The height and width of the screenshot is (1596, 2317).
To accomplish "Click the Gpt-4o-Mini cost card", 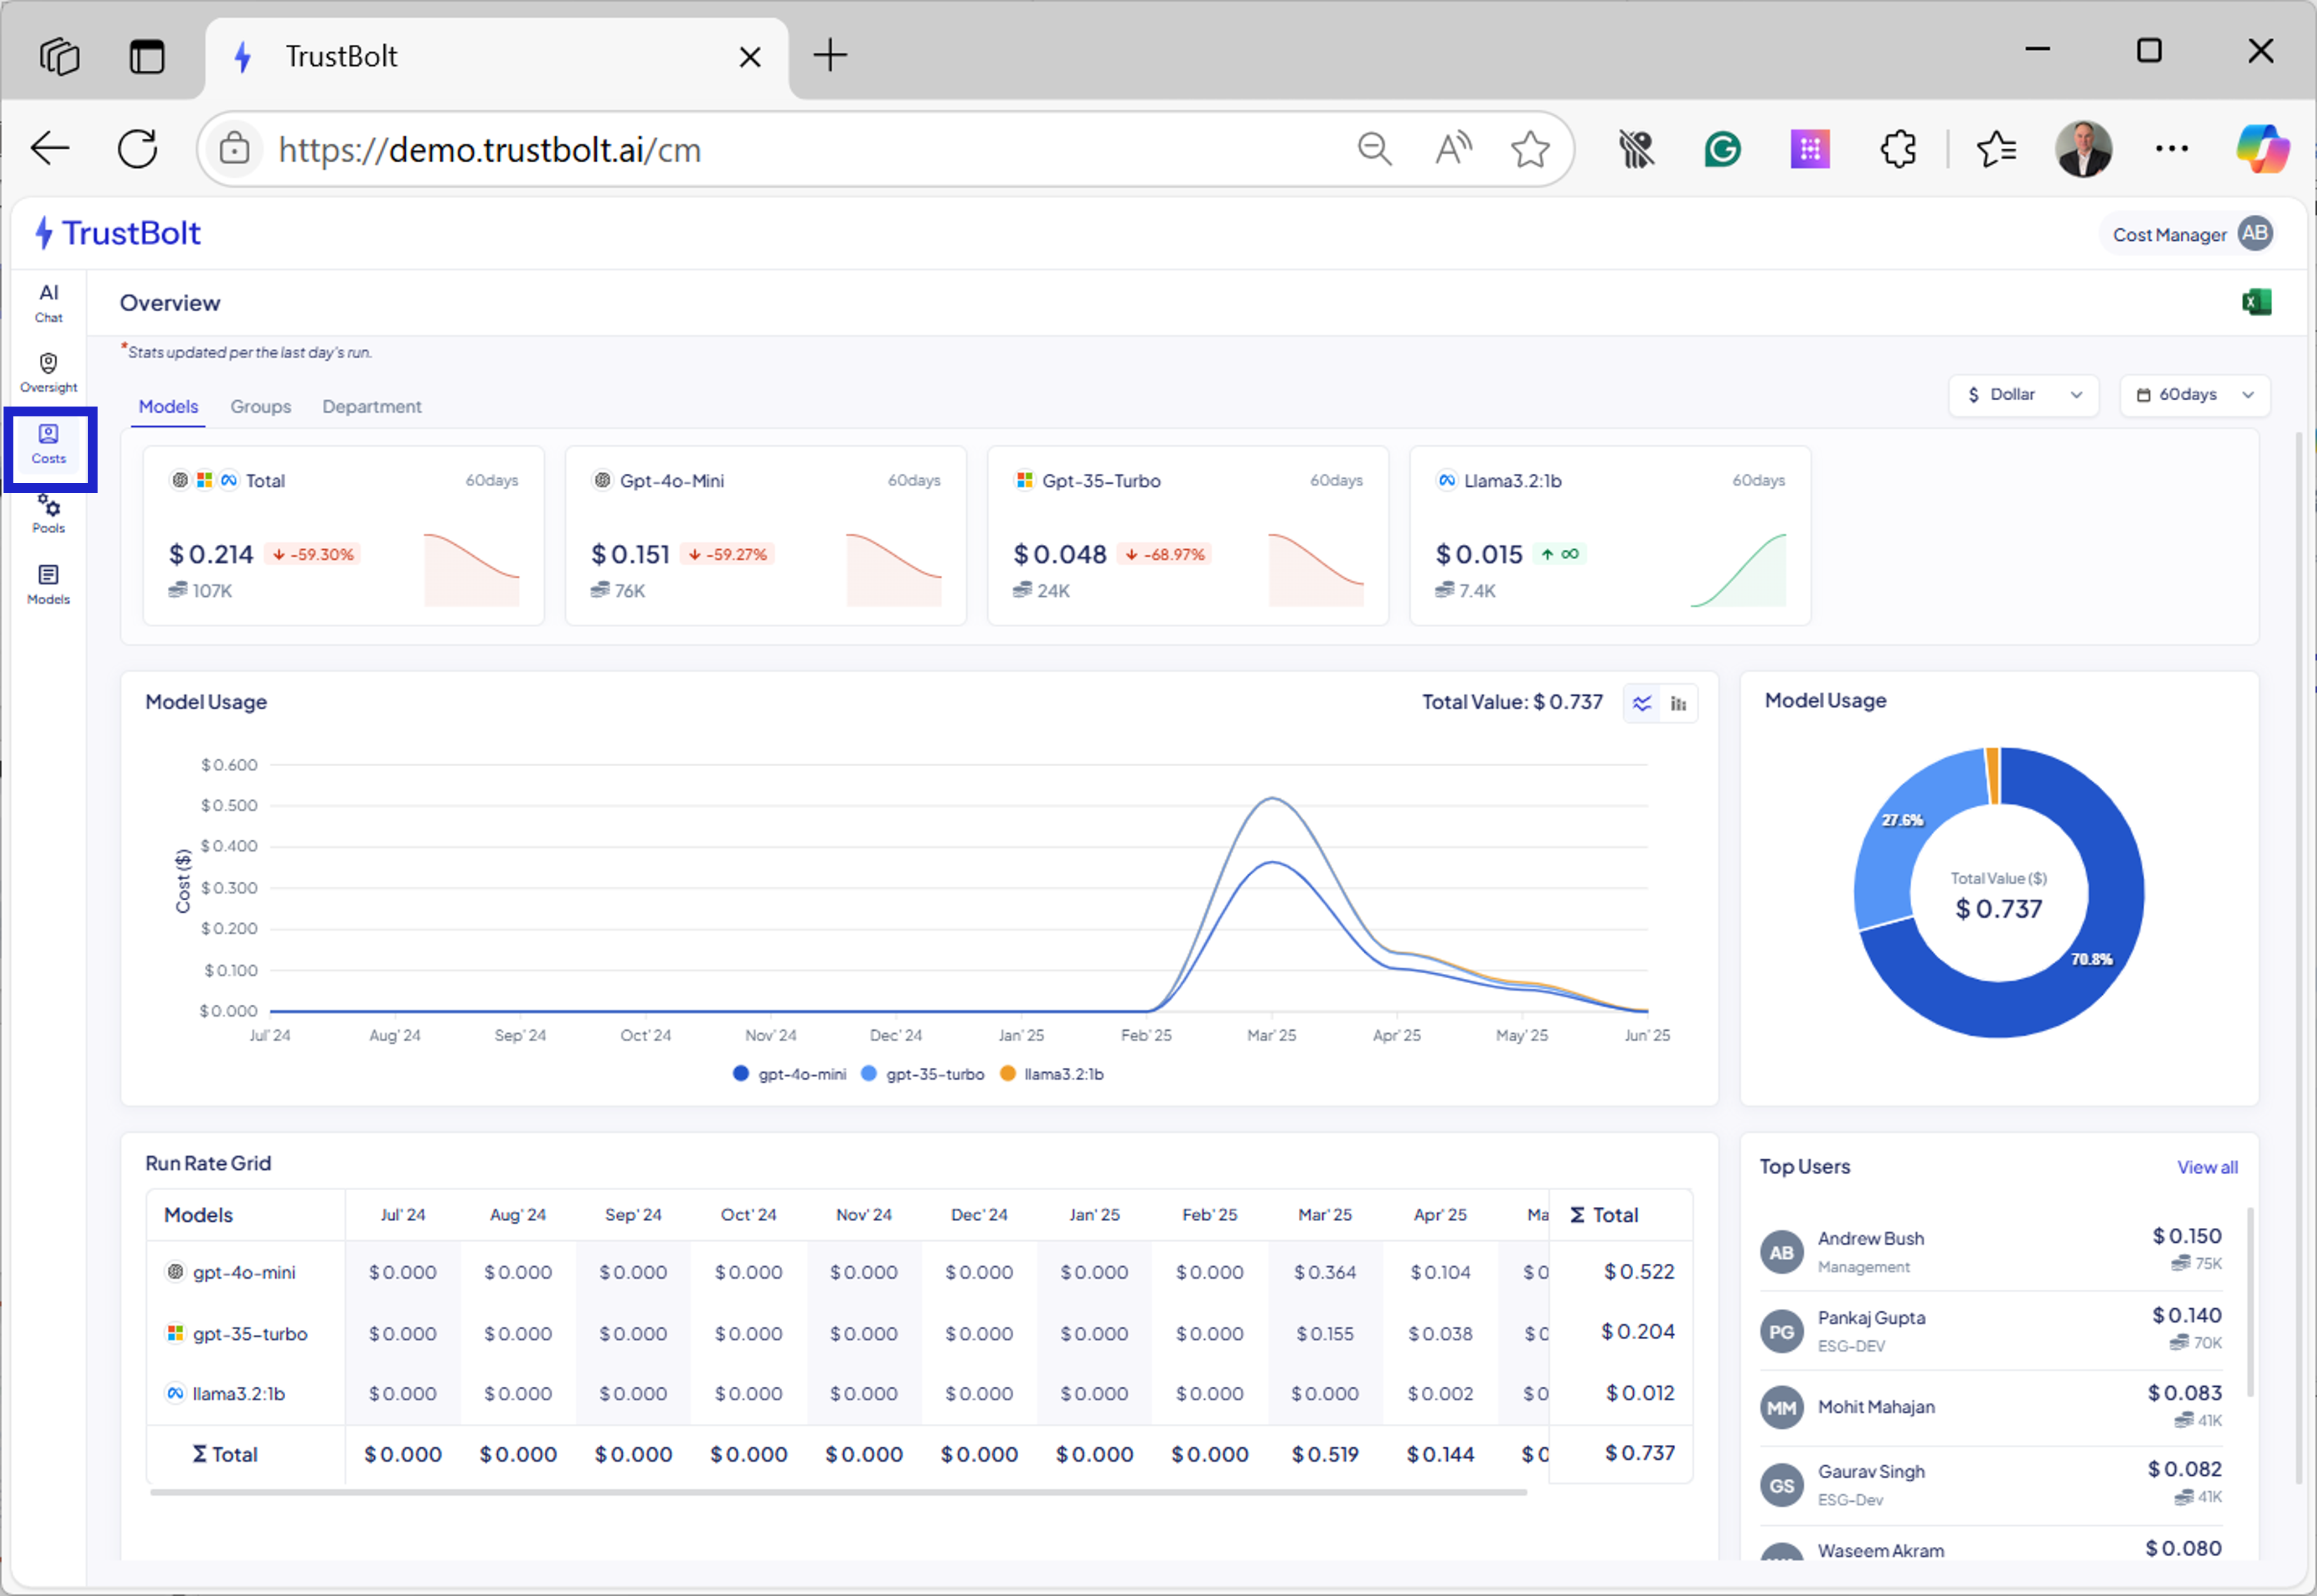I will click(x=766, y=536).
